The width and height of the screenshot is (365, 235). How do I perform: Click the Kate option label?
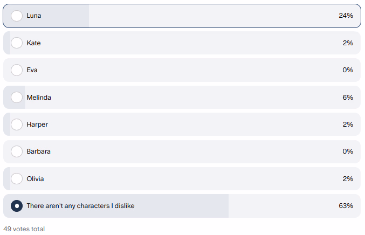[33, 43]
